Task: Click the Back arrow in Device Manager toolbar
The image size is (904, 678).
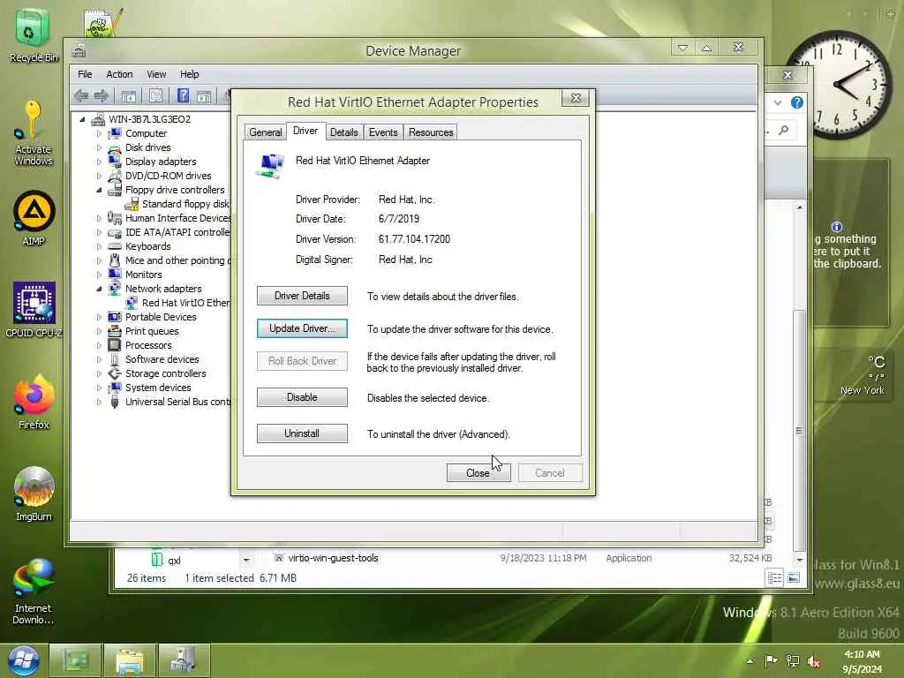Action: (81, 96)
